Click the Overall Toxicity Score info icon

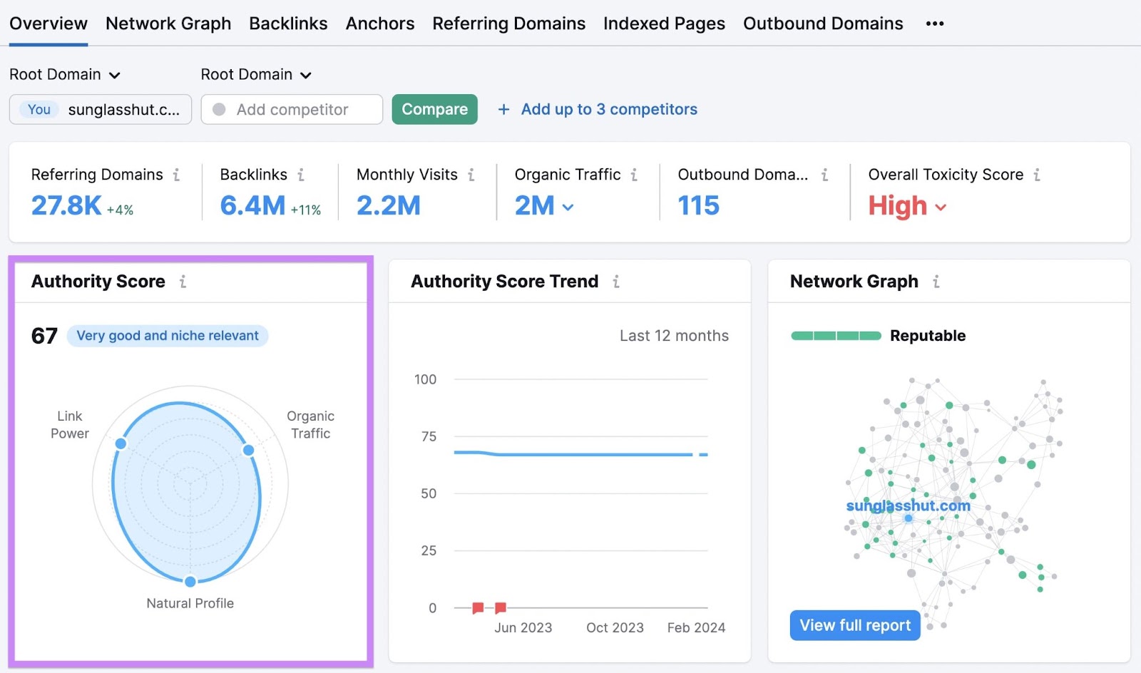(x=1038, y=174)
